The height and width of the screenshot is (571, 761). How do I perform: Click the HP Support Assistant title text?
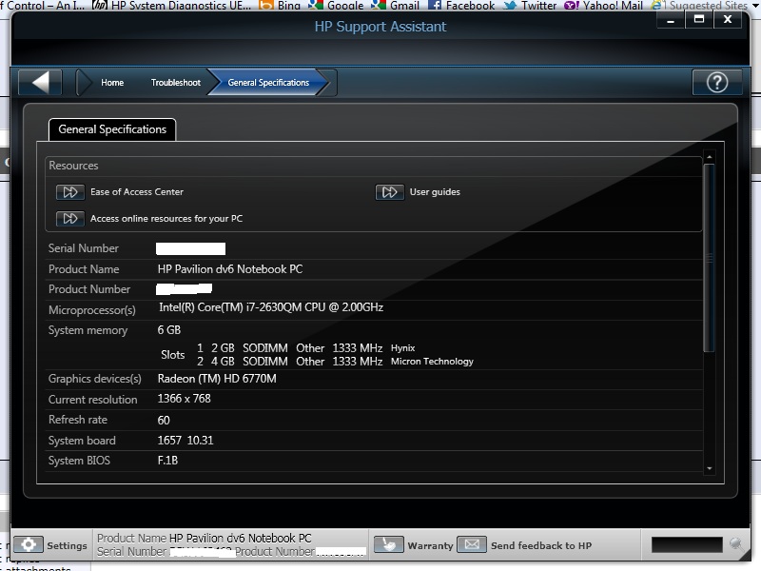pyautogui.click(x=380, y=27)
